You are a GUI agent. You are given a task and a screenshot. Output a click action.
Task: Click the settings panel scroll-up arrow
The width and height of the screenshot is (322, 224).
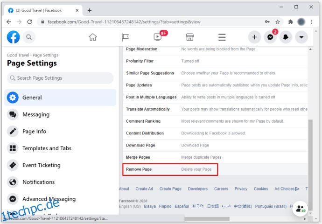tap(310, 49)
